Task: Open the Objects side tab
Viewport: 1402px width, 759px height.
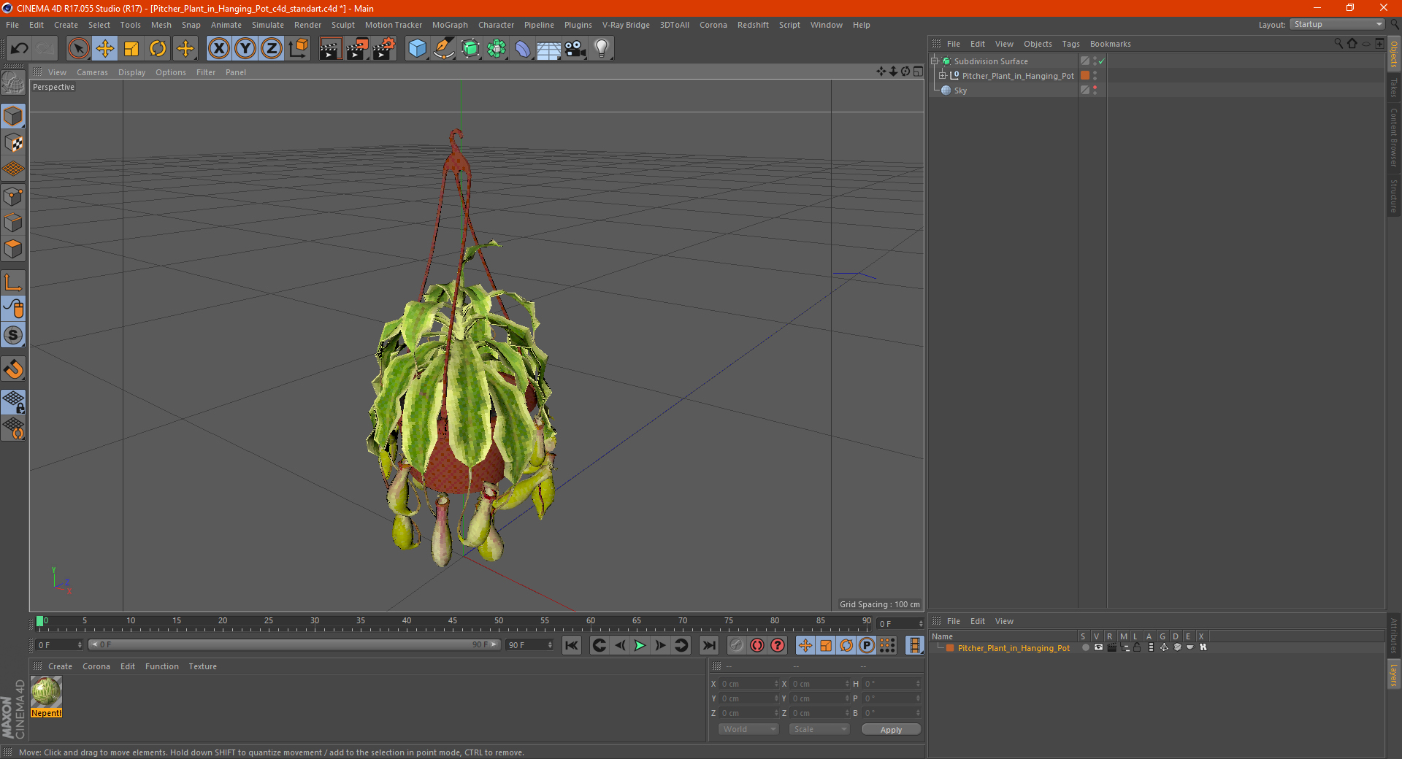Action: [1394, 54]
